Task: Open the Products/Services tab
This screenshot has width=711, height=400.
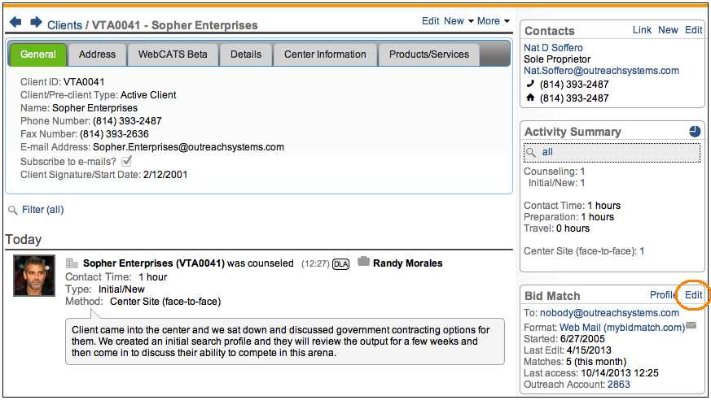Action: click(428, 54)
